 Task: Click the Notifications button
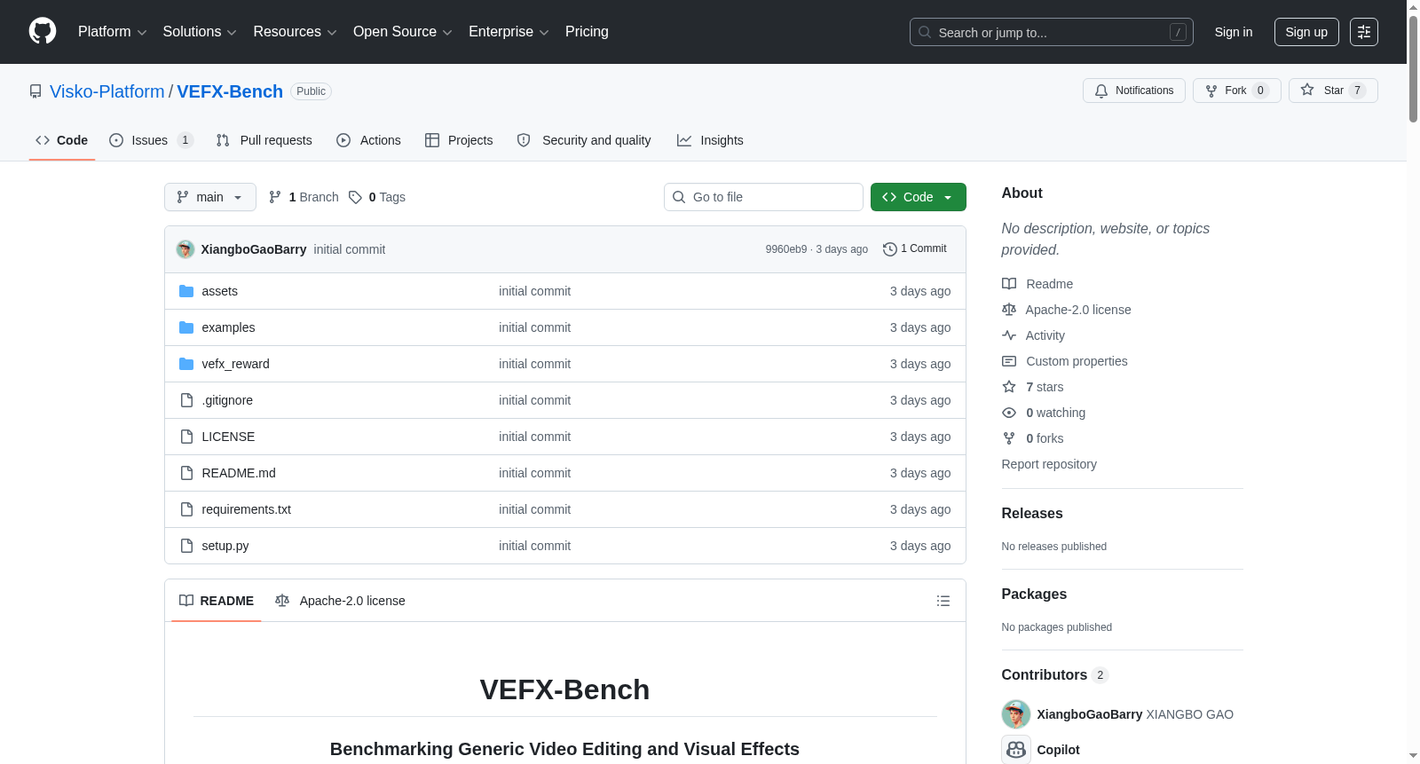coord(1134,91)
